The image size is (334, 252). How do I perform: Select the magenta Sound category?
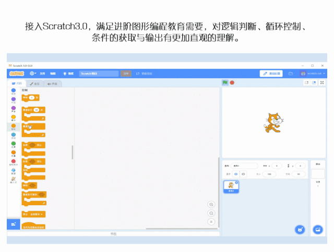coord(14,109)
